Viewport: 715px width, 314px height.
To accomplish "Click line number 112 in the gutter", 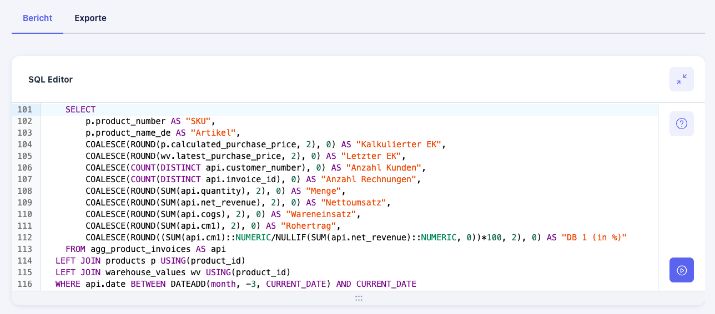I will (26, 237).
